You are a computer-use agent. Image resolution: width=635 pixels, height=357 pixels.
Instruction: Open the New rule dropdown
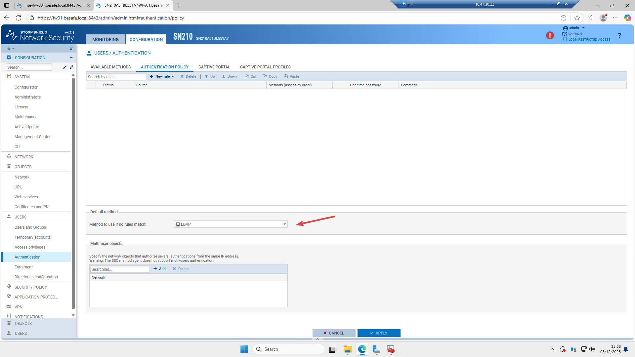tap(162, 76)
